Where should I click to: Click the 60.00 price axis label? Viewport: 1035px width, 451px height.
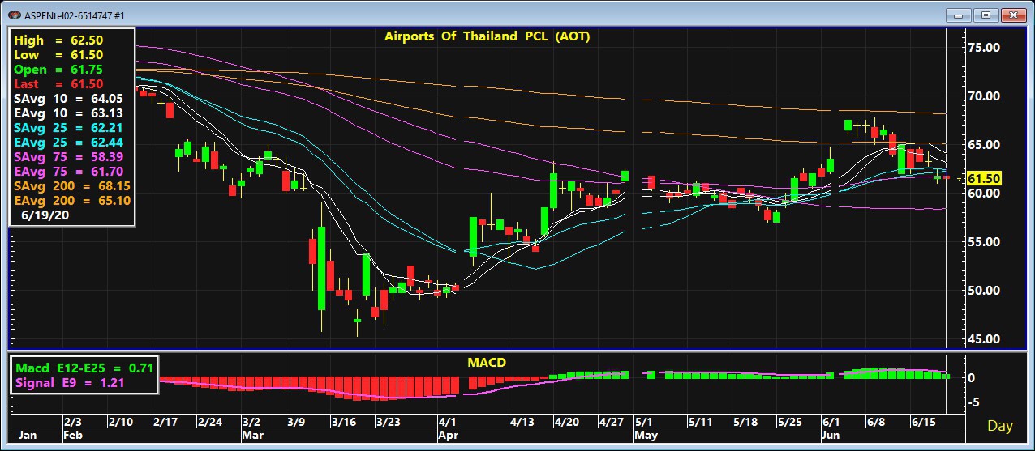(x=983, y=194)
